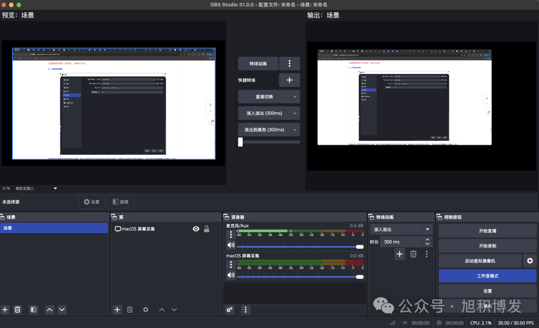The image size is (539, 328).
Task: Click 开始直播 to start streaming
Action: pos(488,231)
